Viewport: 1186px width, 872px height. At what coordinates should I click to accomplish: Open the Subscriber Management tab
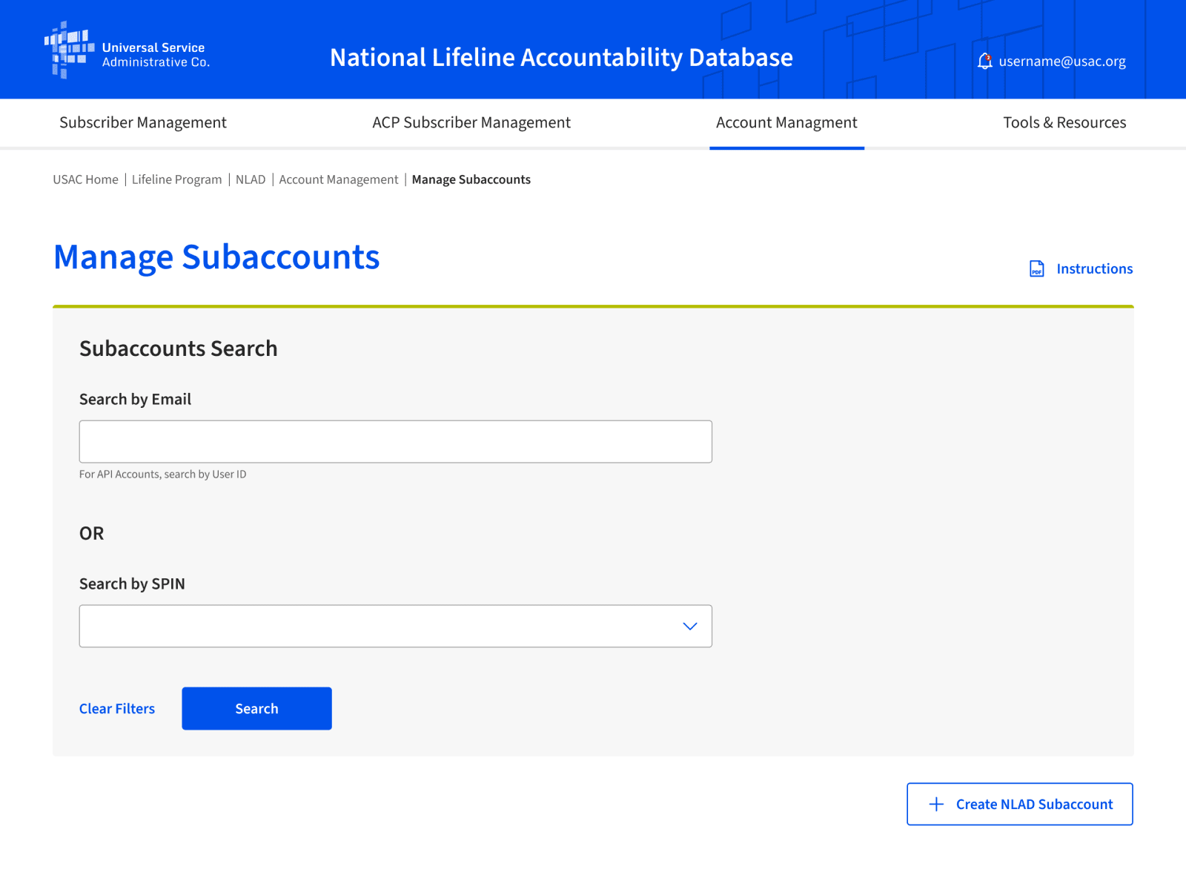[x=143, y=122]
